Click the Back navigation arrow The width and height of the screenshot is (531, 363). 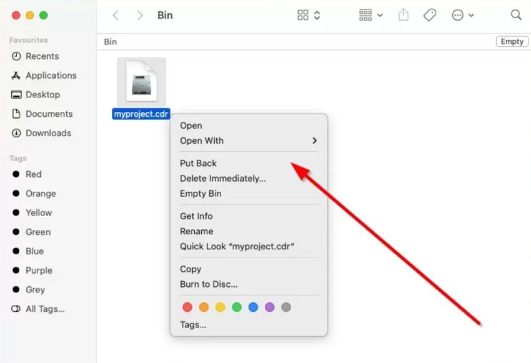116,15
